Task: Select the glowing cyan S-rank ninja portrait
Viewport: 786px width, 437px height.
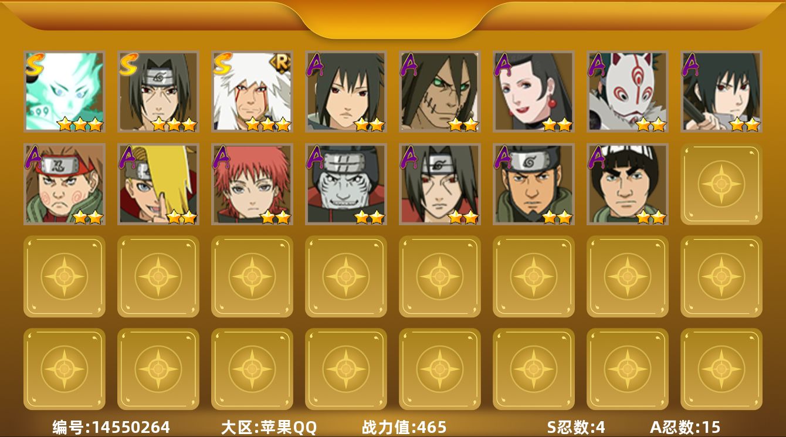Action: click(x=65, y=92)
